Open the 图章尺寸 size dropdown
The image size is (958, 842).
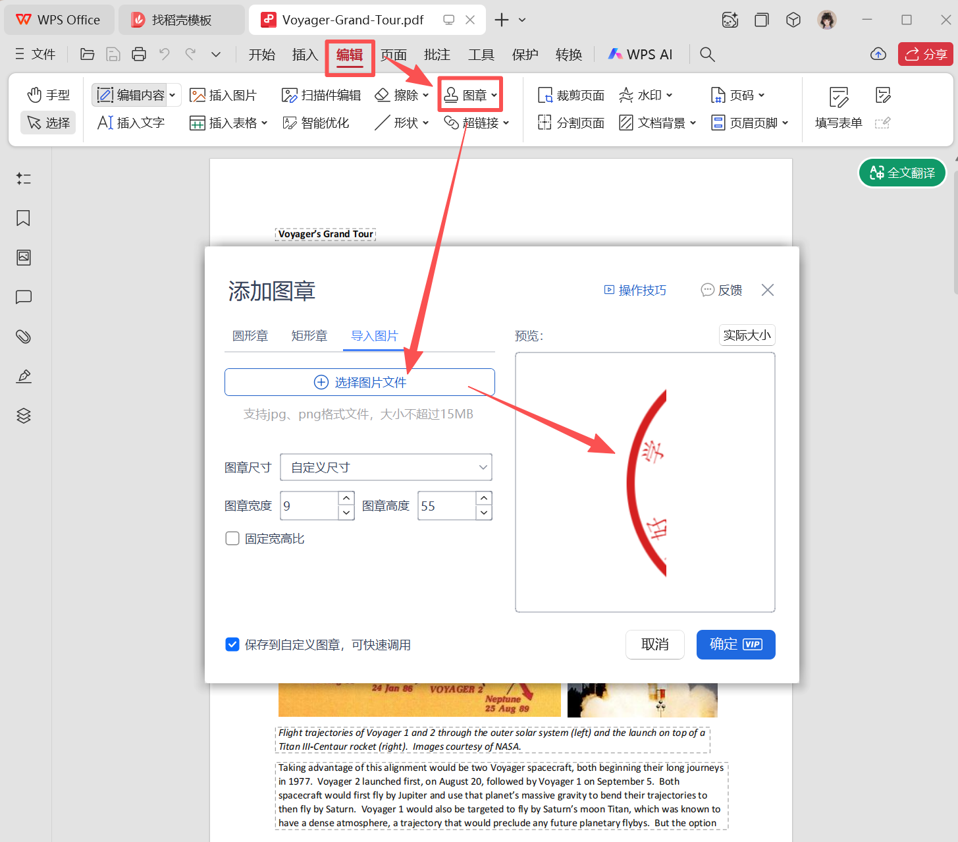click(386, 467)
